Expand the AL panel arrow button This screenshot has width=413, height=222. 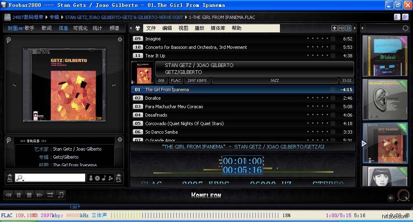coord(10,178)
